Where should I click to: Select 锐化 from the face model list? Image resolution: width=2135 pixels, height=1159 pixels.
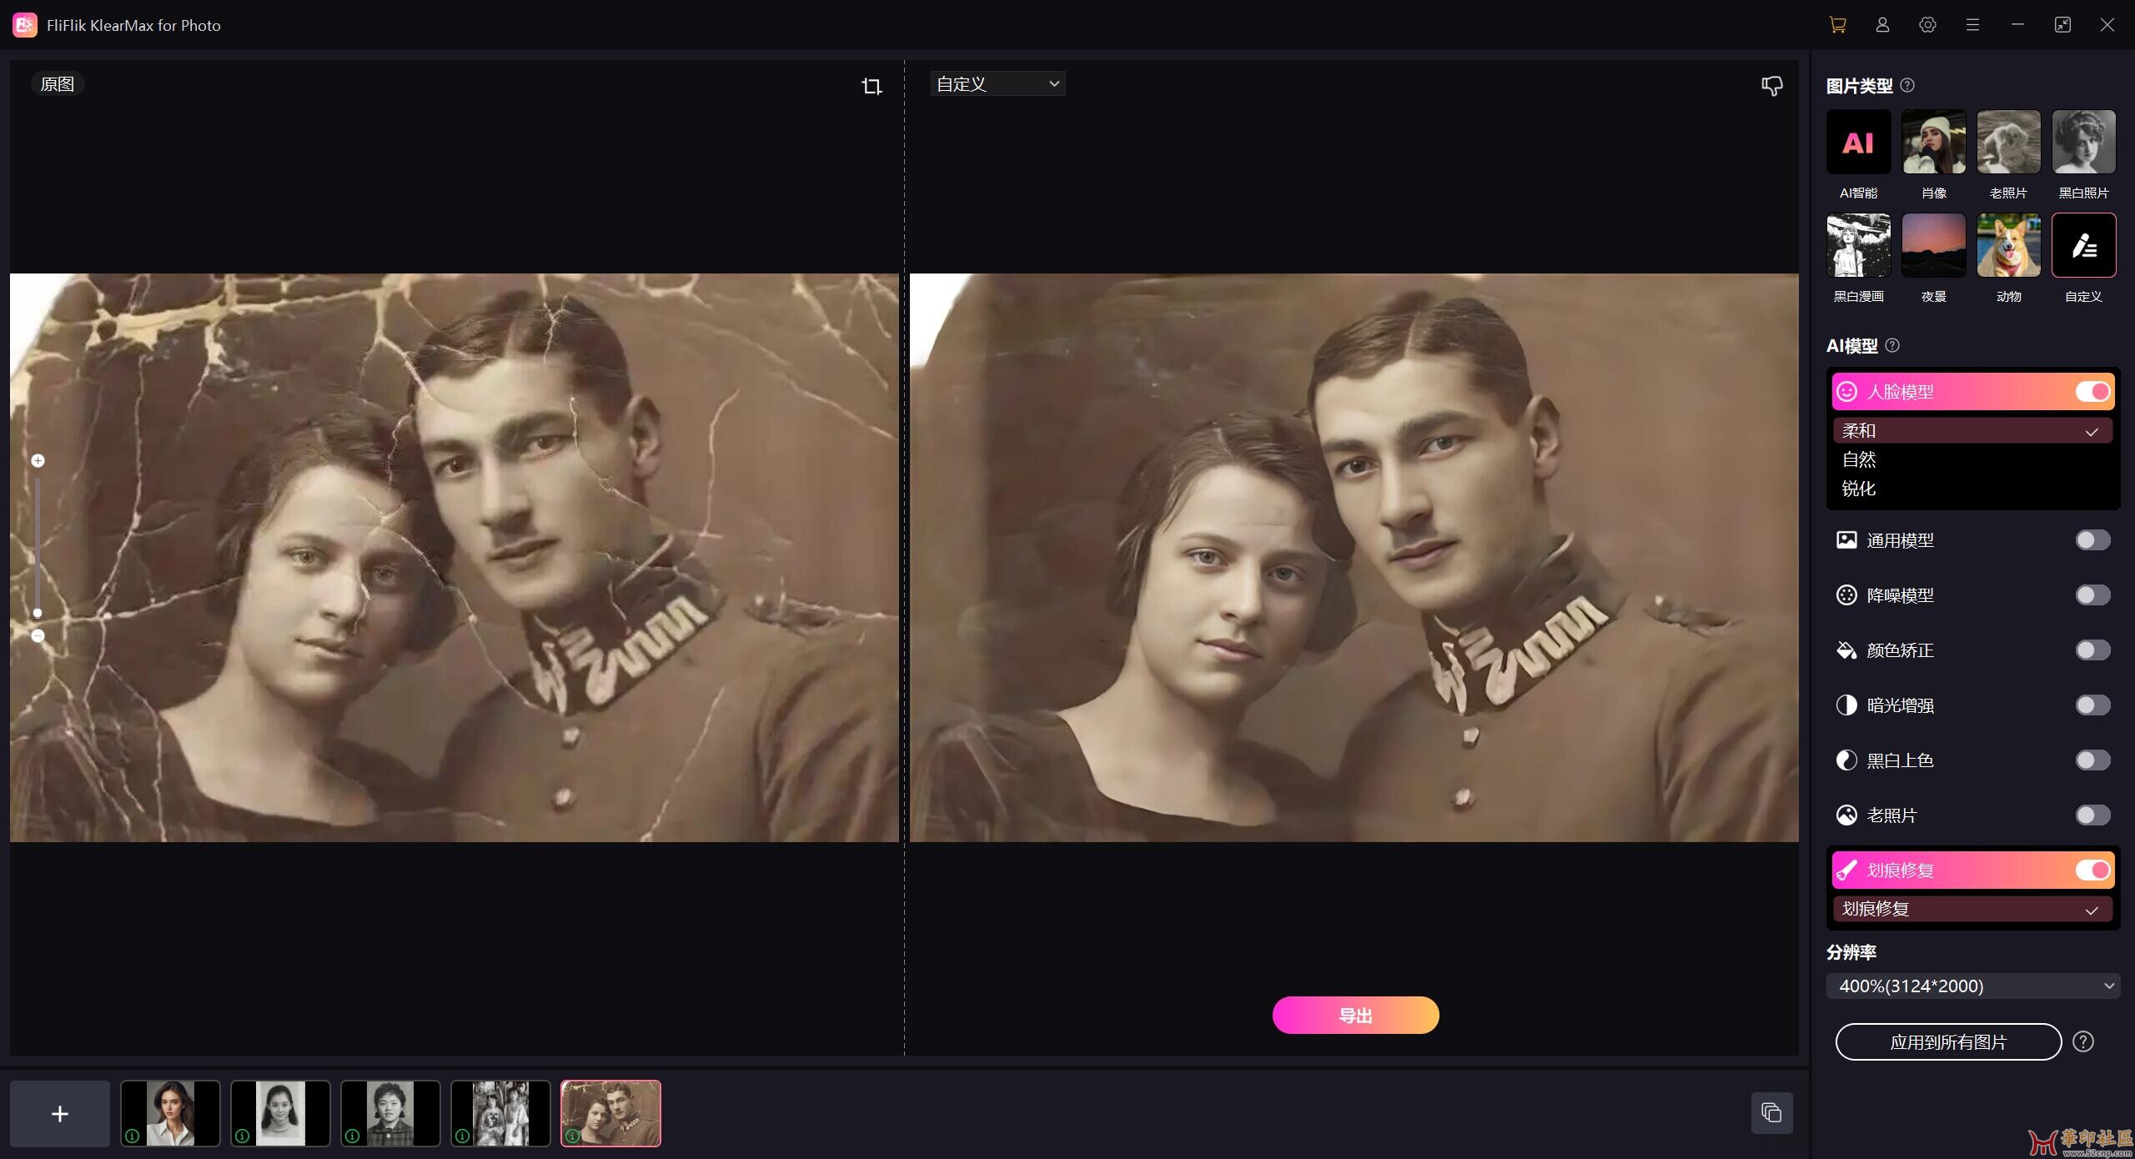pyautogui.click(x=1860, y=489)
